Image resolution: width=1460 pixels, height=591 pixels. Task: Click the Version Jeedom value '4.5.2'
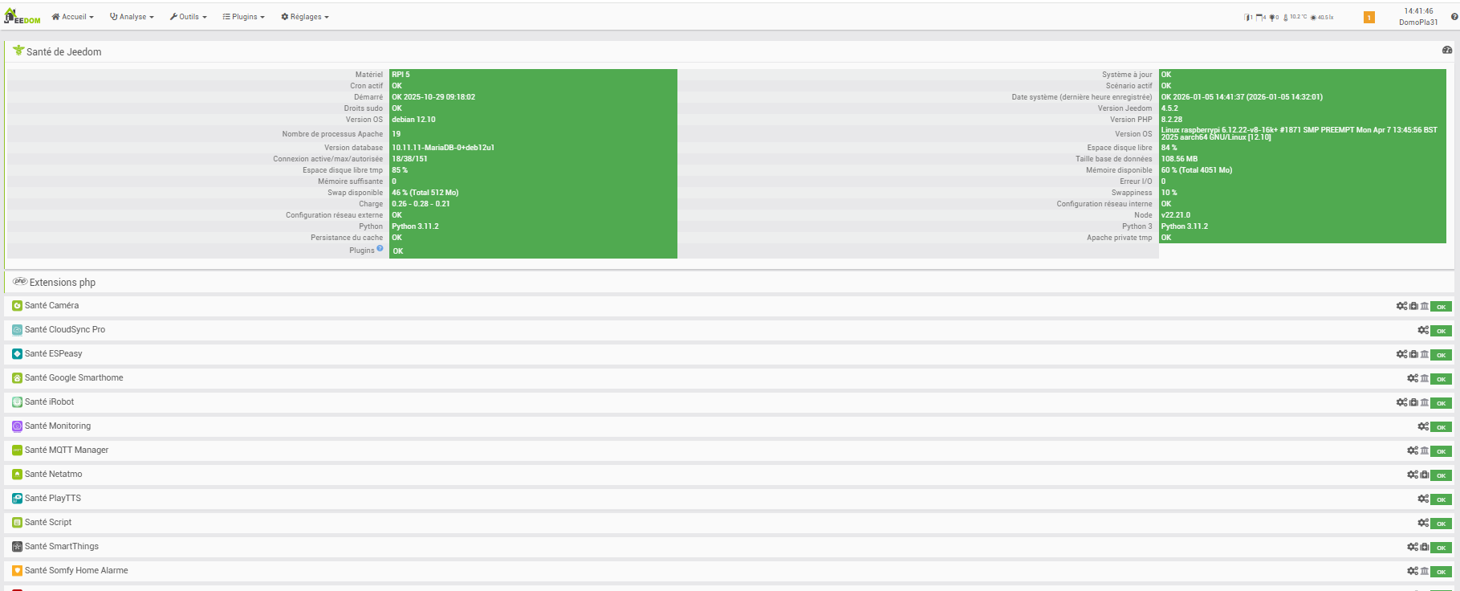[x=1169, y=108]
